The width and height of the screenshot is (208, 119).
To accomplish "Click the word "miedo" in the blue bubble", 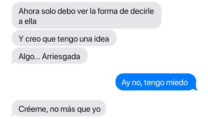I will click(x=177, y=83).
